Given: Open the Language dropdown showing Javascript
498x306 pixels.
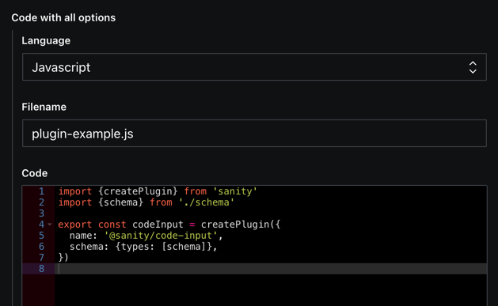Looking at the screenshot, I should click(254, 67).
